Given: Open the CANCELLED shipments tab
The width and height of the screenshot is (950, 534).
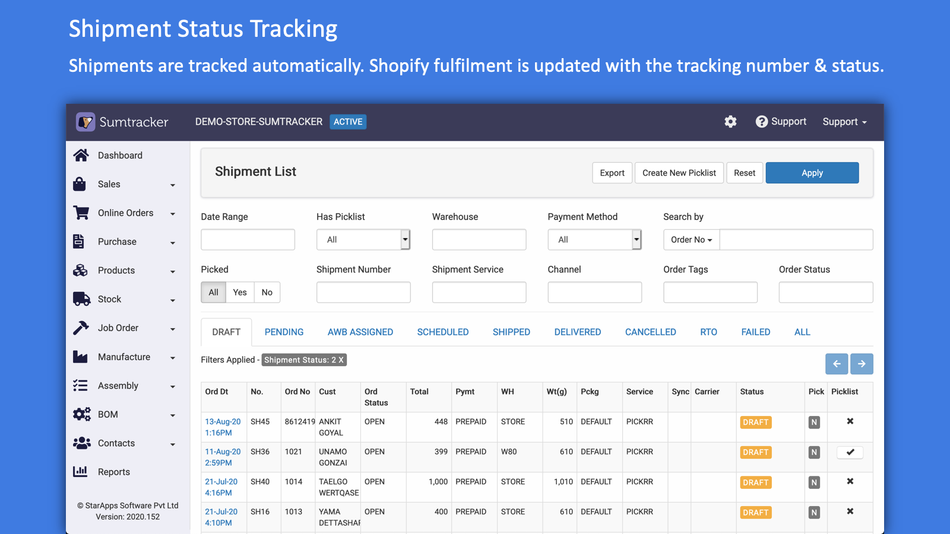Looking at the screenshot, I should (650, 332).
